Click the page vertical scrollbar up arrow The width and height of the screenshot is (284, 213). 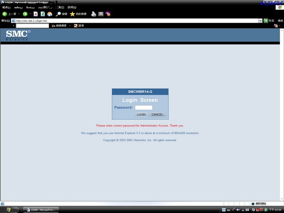pos(282,31)
